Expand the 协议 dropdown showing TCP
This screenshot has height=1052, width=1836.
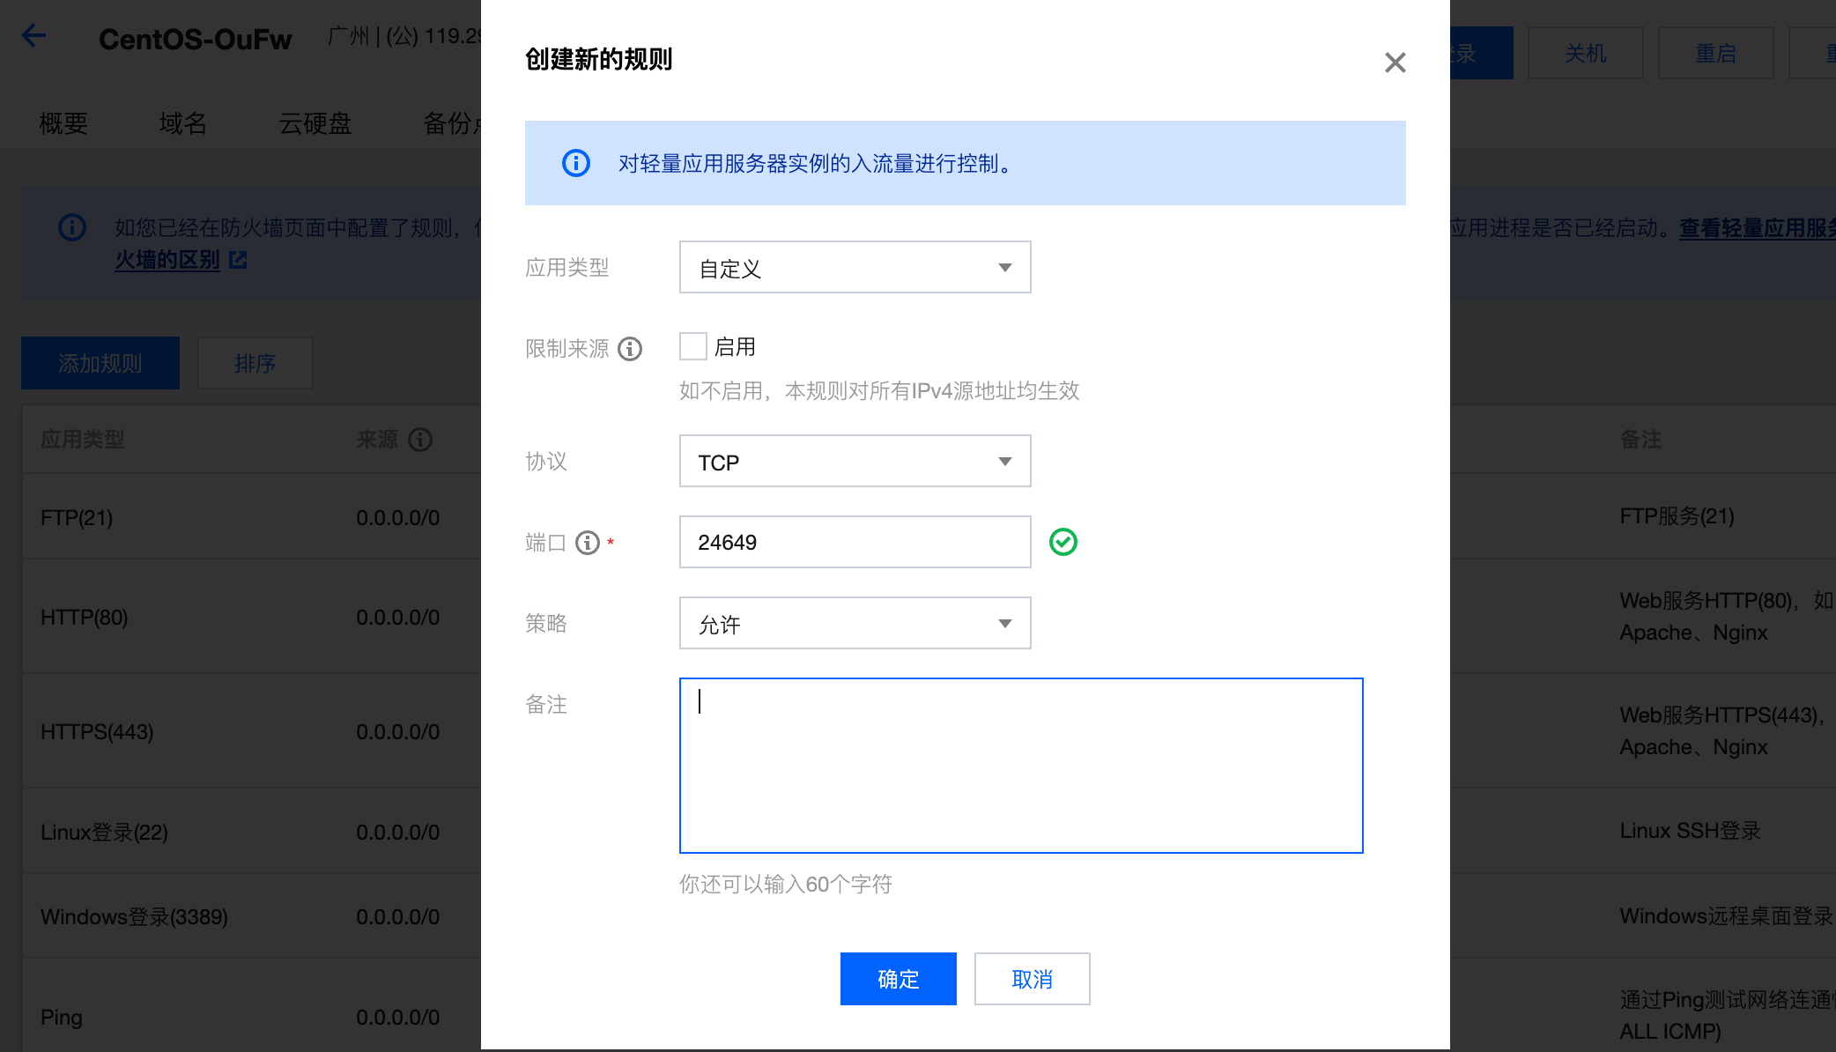855,462
